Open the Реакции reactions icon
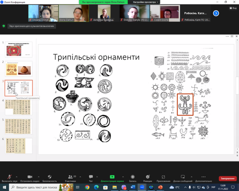 coord(148,176)
